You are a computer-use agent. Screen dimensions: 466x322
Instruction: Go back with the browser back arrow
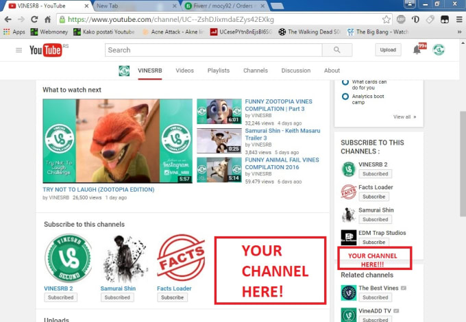8,20
